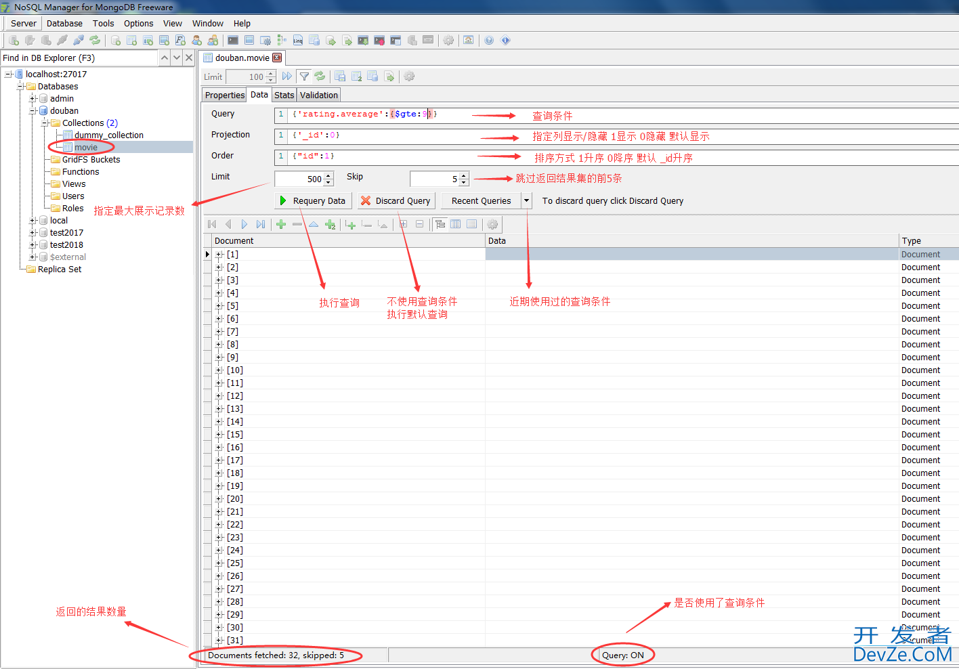The width and height of the screenshot is (959, 669).
Task: Collapse the Collections (2) folder node
Action: pos(45,123)
